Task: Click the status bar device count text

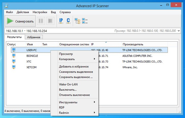Action: click(x=27, y=111)
